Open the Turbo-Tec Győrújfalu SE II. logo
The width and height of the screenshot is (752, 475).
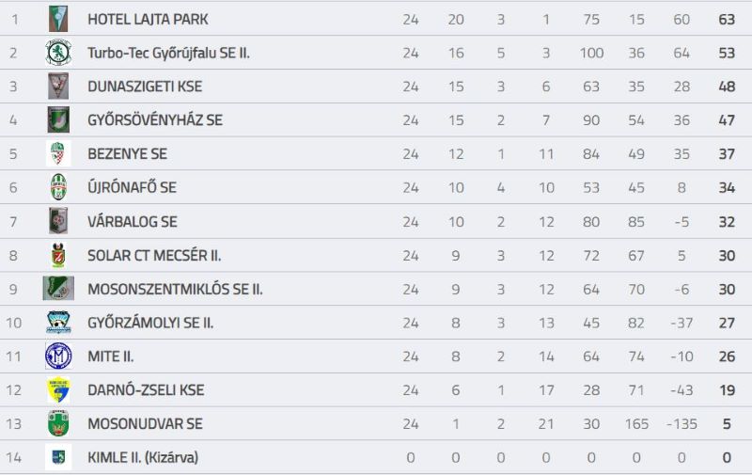pos(58,53)
